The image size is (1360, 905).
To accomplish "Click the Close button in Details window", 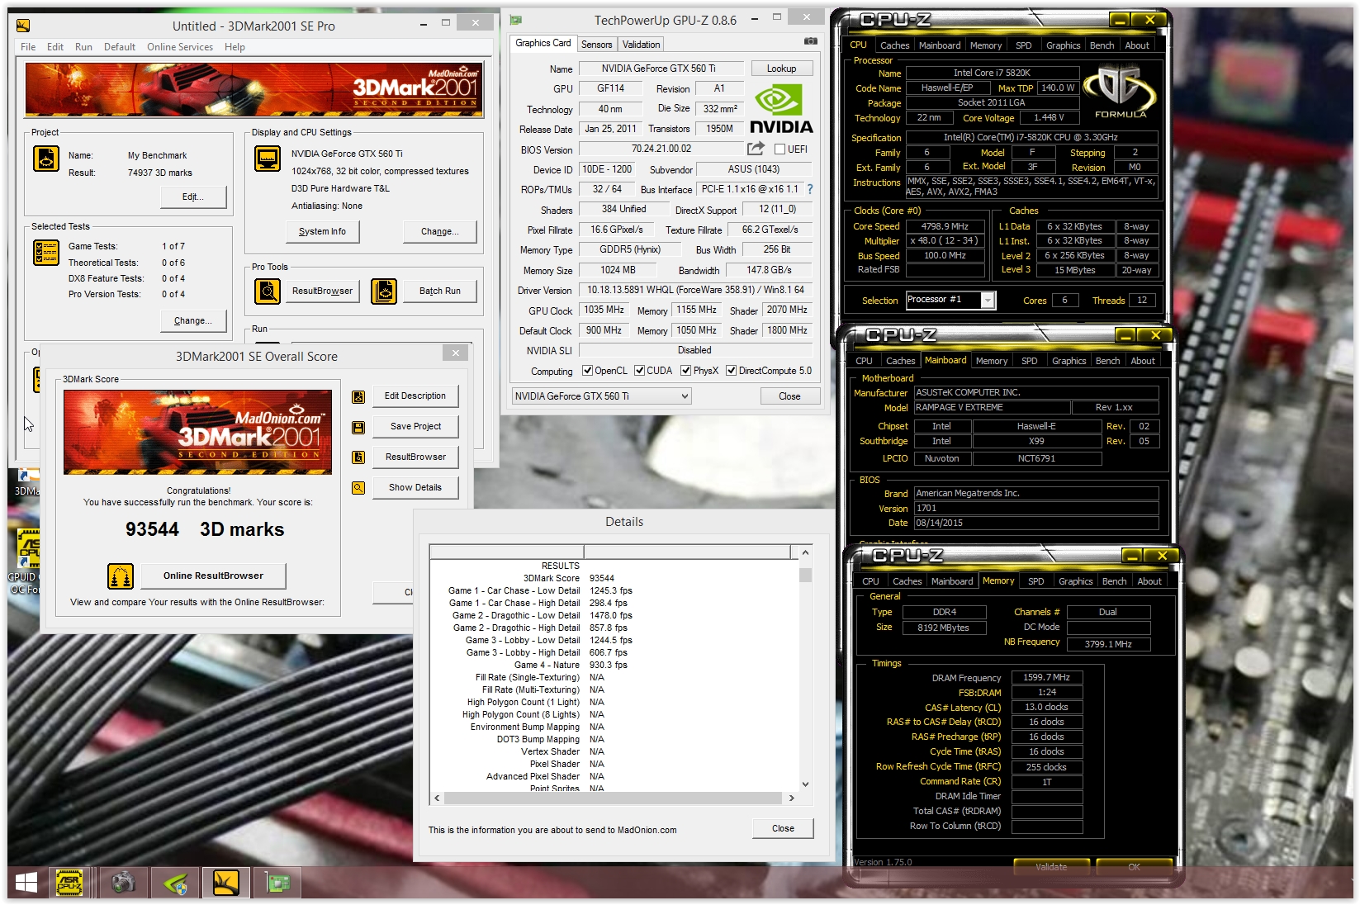I will tap(783, 829).
